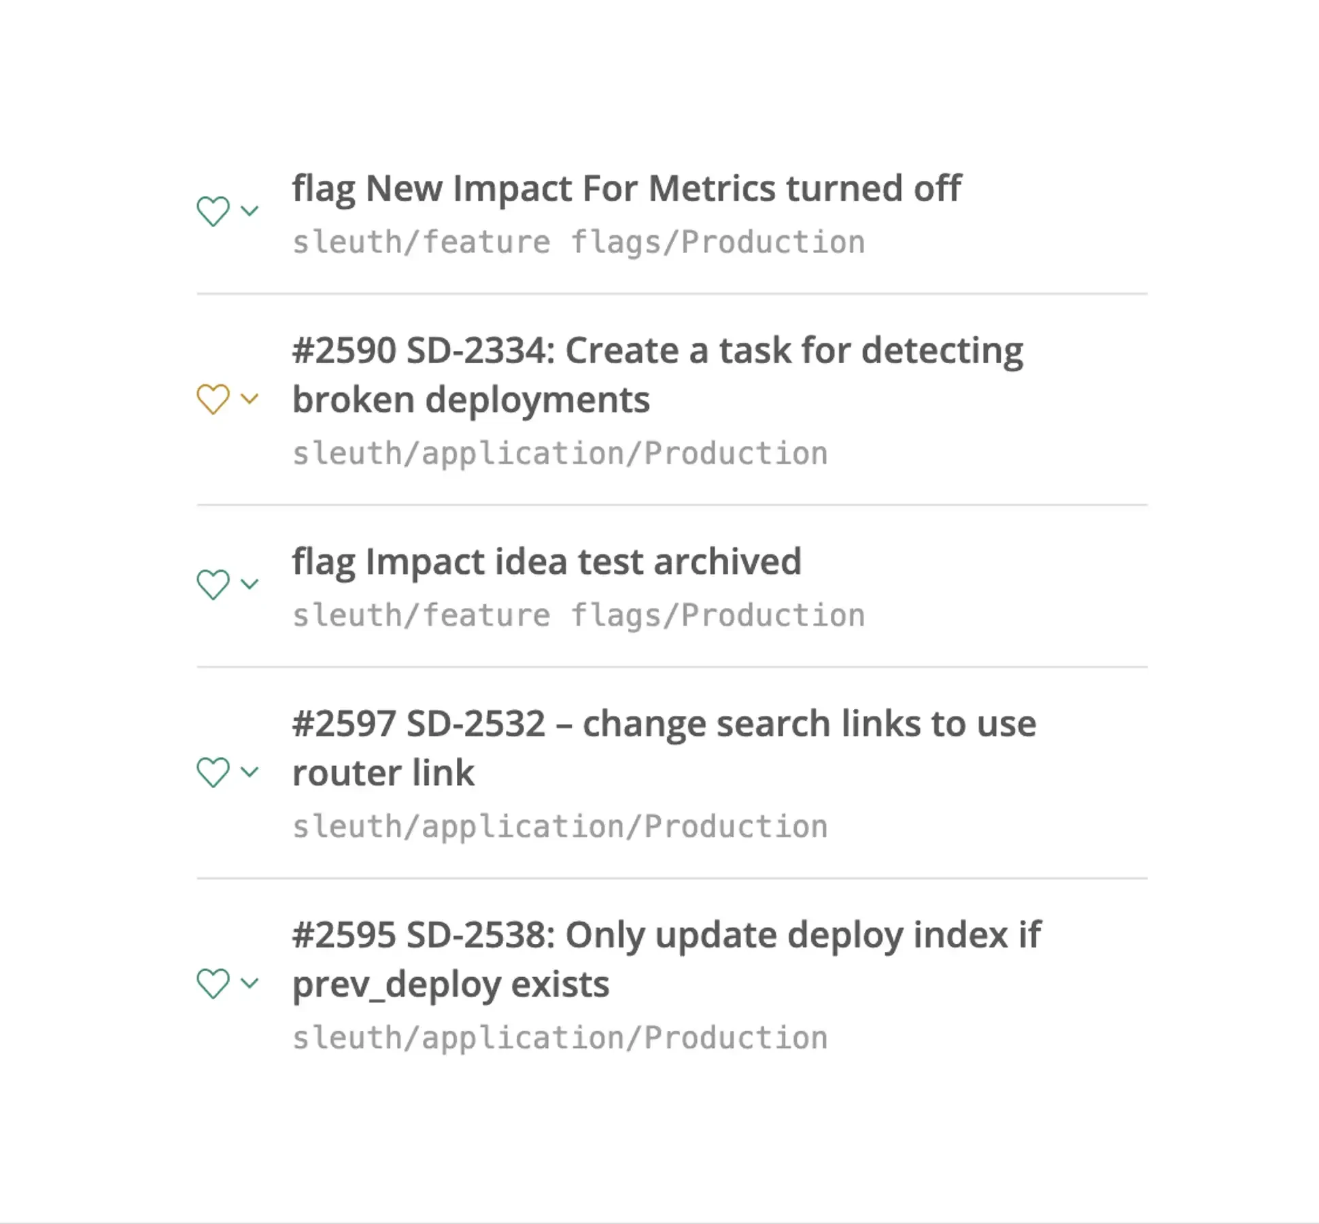The height and width of the screenshot is (1224, 1319).
Task: Expand chevron beside #2597 router link deploy
Action: pyautogui.click(x=250, y=772)
